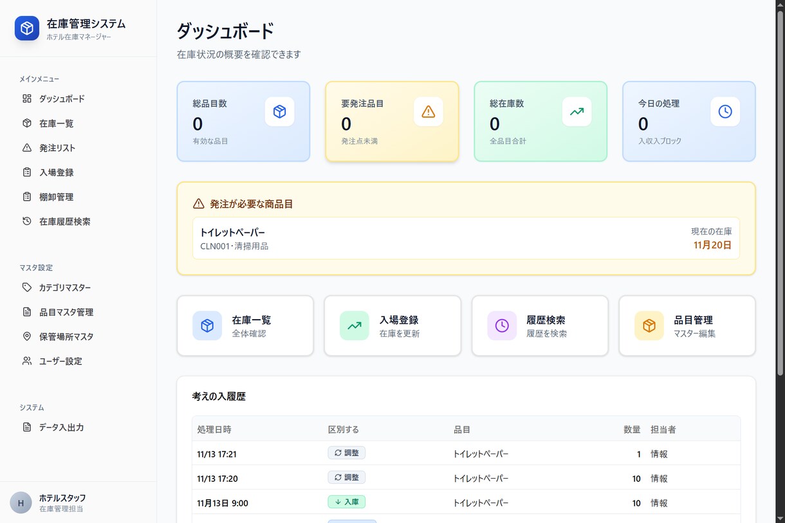Viewport: 785px width, 523px height.
Task: Click the page vertical scrollbar
Action: click(x=780, y=193)
